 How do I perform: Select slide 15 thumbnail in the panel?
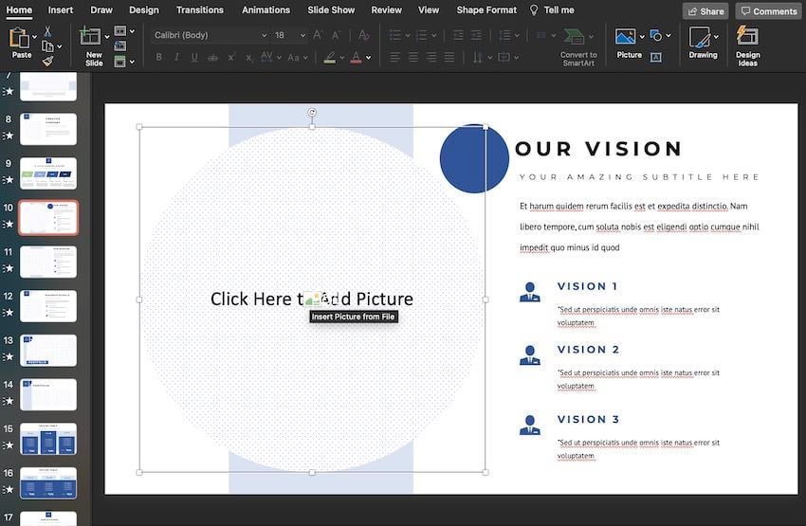[48, 439]
